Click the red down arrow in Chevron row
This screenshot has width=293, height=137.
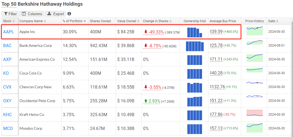tap(146, 87)
